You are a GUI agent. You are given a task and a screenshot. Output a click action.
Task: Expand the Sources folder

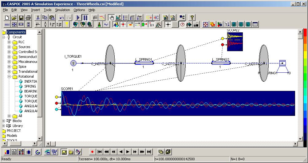pyautogui.click(x=9, y=47)
